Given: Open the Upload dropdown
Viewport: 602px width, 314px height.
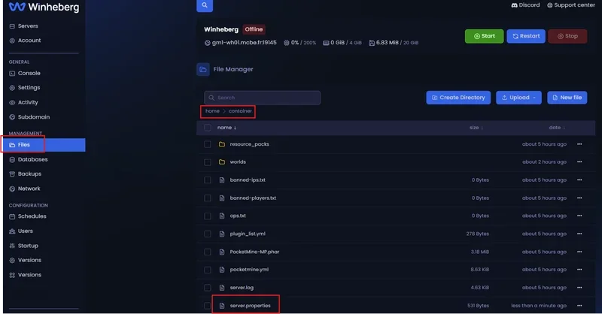Looking at the screenshot, I should pyautogui.click(x=518, y=98).
